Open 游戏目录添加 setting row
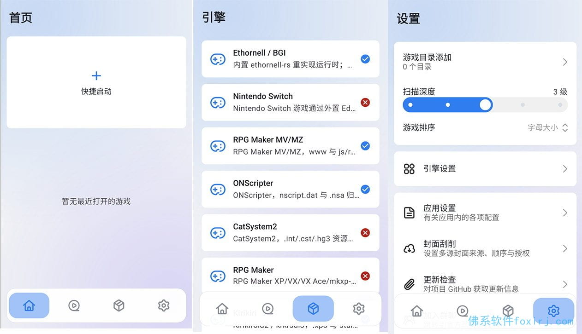The width and height of the screenshot is (582, 334). point(485,62)
